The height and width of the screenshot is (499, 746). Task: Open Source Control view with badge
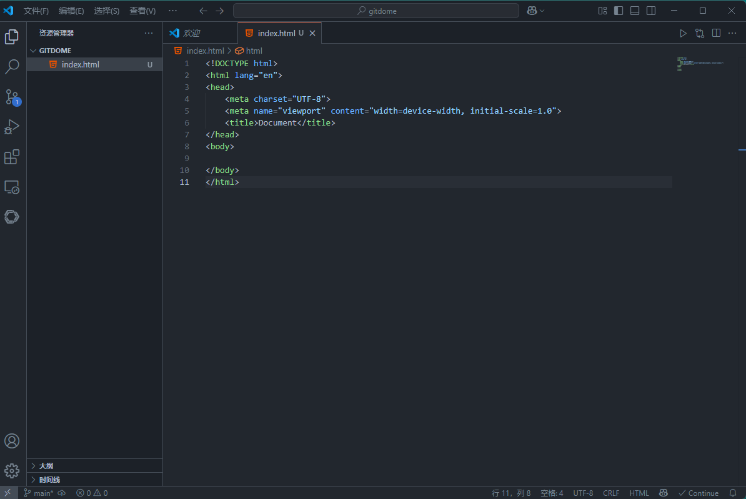12,97
